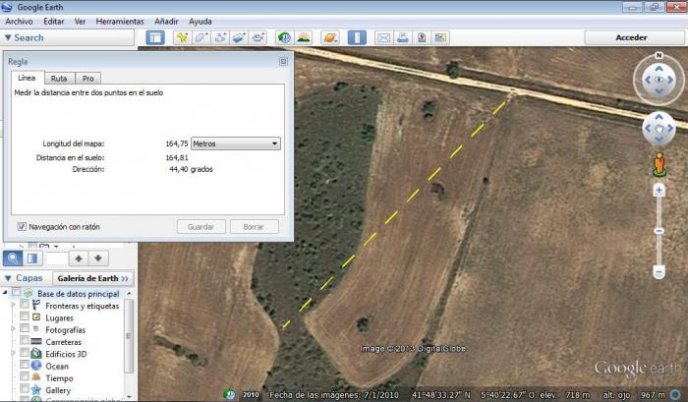The image size is (688, 402).
Task: Open Galería de Earth
Action: click(x=93, y=278)
